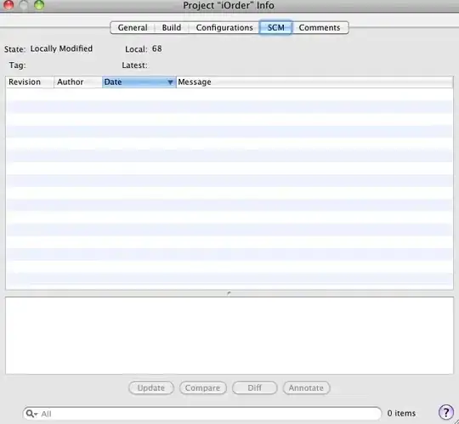Click the Compare button

click(202, 388)
